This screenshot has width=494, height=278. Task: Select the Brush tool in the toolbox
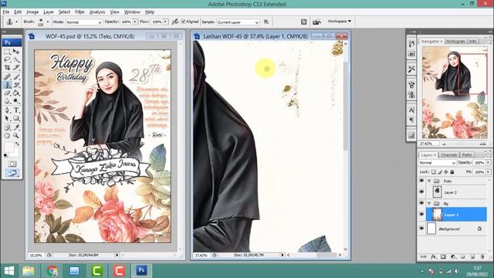tap(16, 76)
